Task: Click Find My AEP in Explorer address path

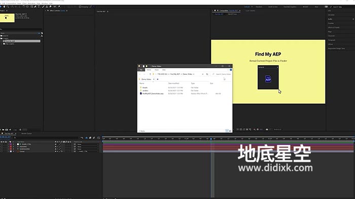Action: pos(175,74)
